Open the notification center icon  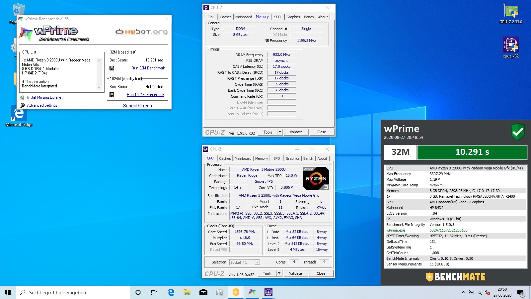pyautogui.click(x=520, y=292)
